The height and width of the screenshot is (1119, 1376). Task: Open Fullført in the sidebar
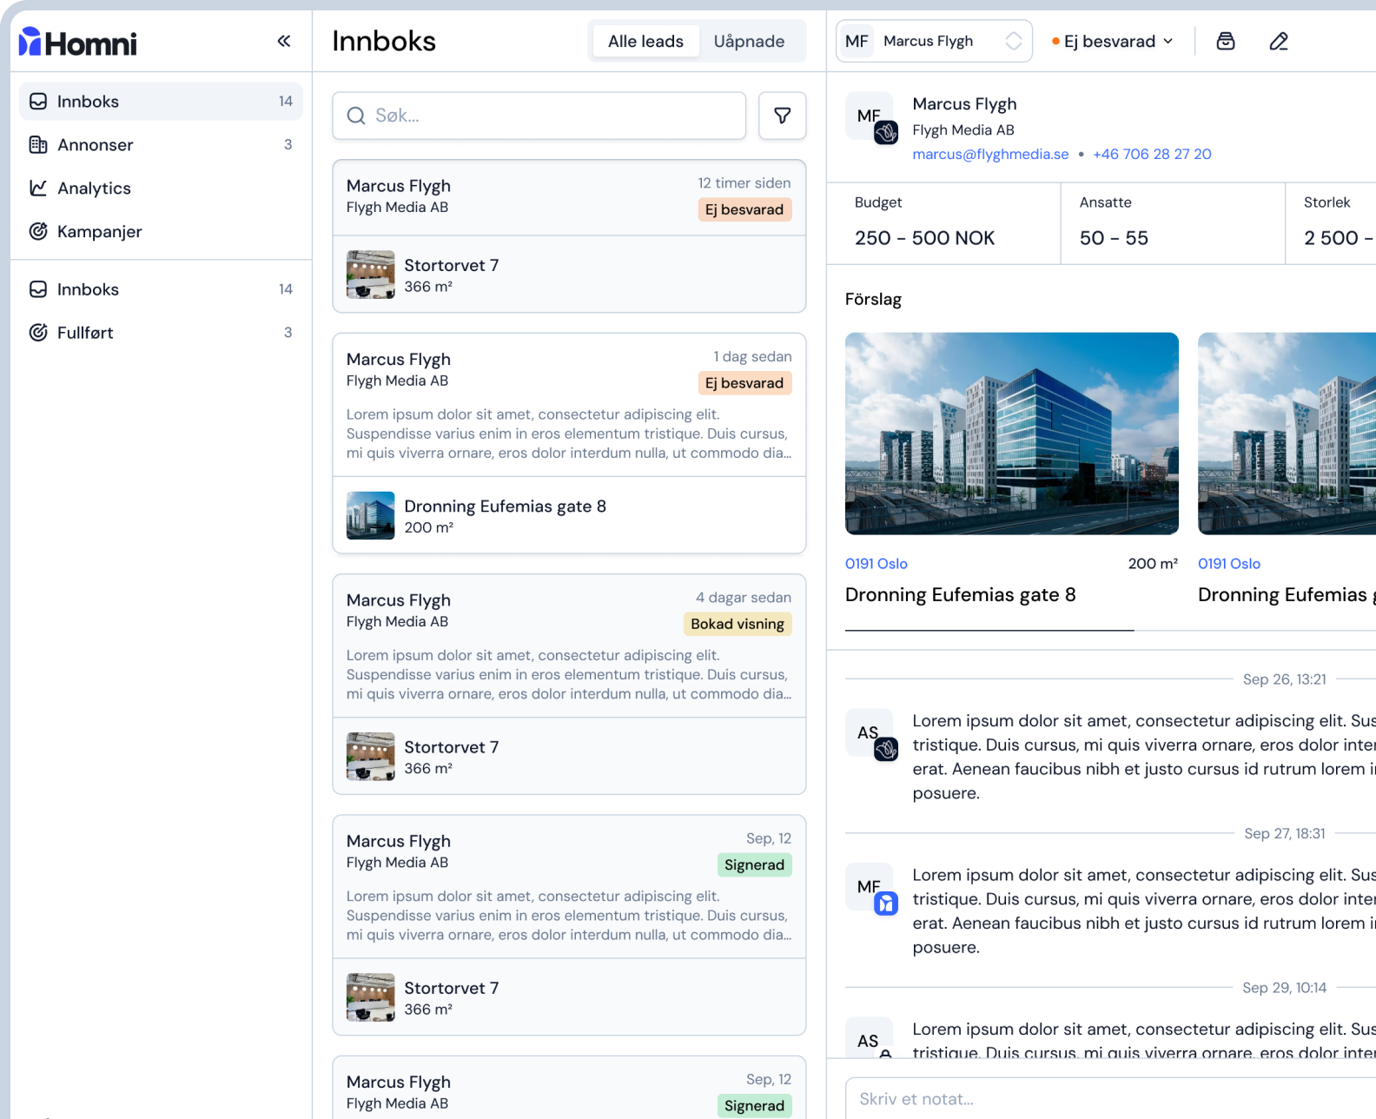(x=85, y=333)
